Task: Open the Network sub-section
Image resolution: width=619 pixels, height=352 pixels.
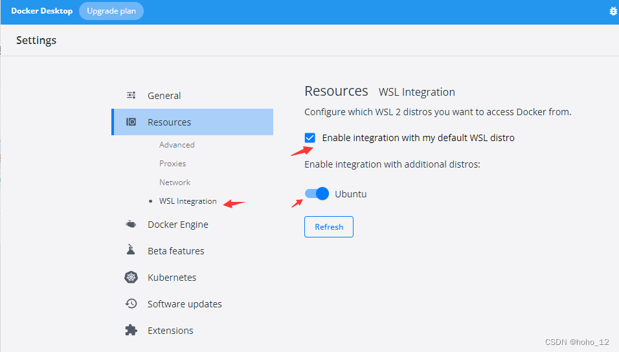Action: (x=175, y=182)
